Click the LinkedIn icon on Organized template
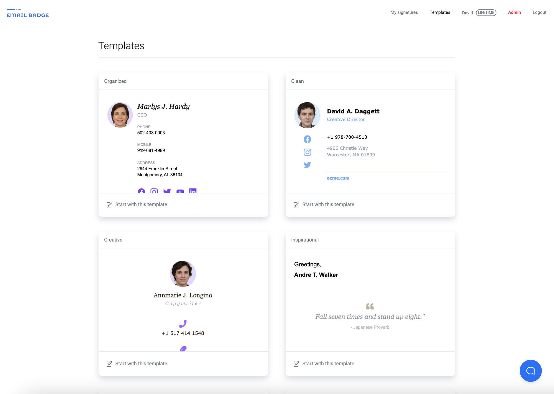This screenshot has height=394, width=554. click(x=193, y=191)
